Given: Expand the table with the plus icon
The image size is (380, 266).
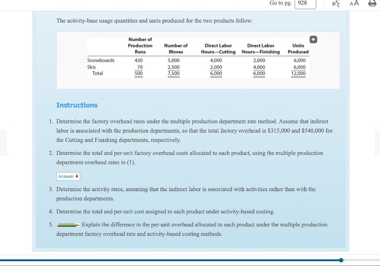Looking at the screenshot, I should tap(313, 39).
